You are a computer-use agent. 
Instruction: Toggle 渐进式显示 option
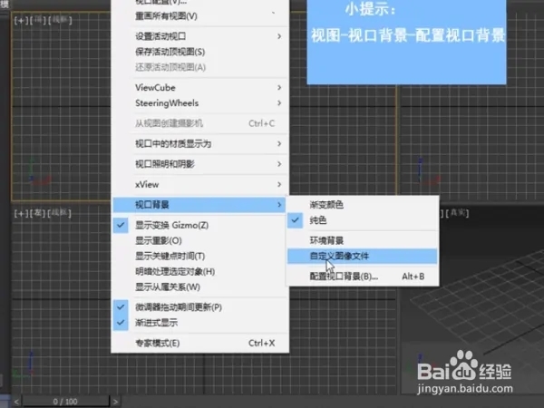(199, 323)
